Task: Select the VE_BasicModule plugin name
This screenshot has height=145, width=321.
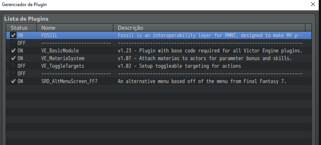Action: click(60, 51)
